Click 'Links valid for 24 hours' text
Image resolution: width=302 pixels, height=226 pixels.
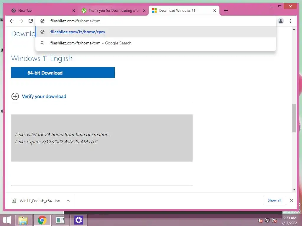tap(62, 135)
